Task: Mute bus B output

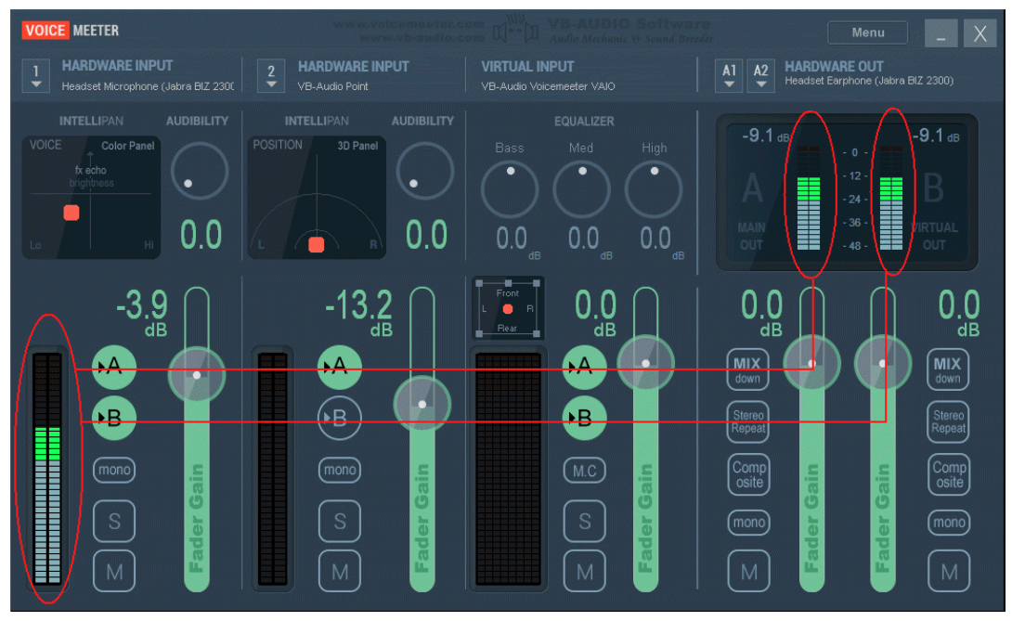Action: click(949, 571)
